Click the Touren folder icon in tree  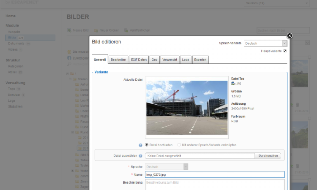tap(74, 79)
